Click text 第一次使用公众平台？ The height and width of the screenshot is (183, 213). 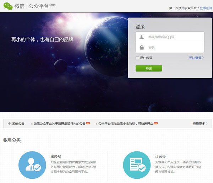pyautogui.click(x=184, y=8)
